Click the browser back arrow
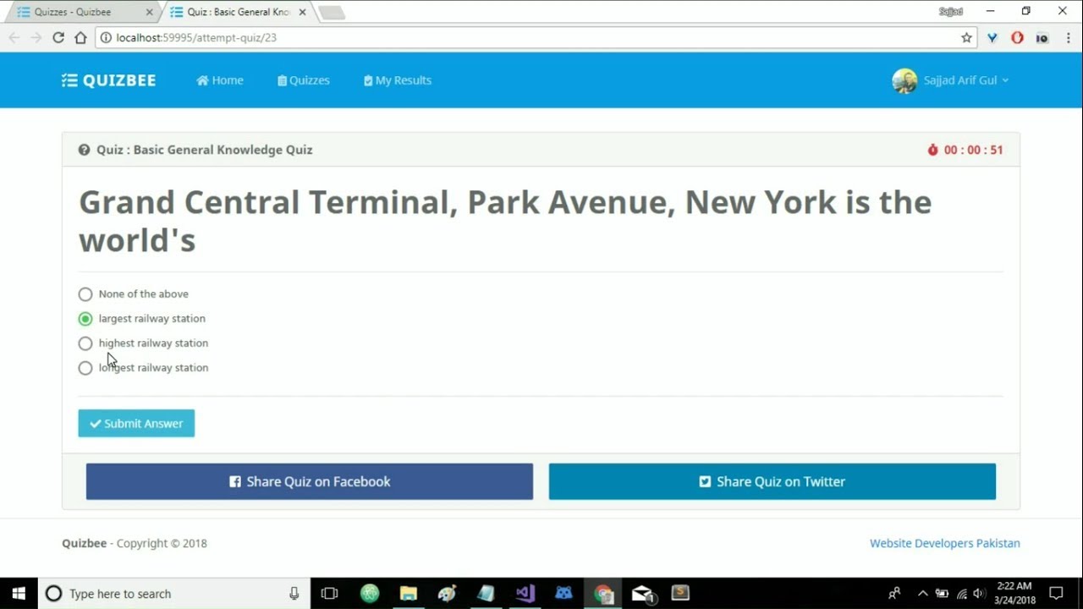This screenshot has width=1083, height=609. 14,37
